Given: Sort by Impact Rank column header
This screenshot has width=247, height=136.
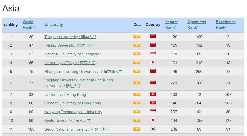Looking at the screenshot, I should (171, 24).
